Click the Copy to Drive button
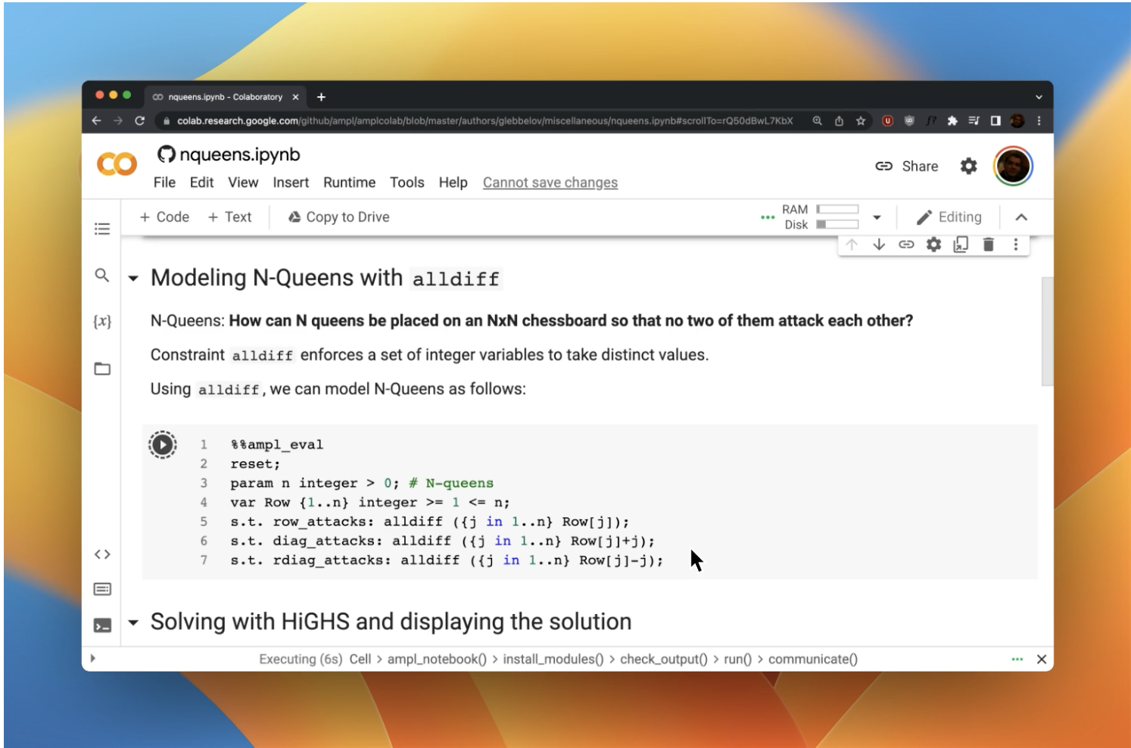Image resolution: width=1131 pixels, height=748 pixels. [338, 217]
